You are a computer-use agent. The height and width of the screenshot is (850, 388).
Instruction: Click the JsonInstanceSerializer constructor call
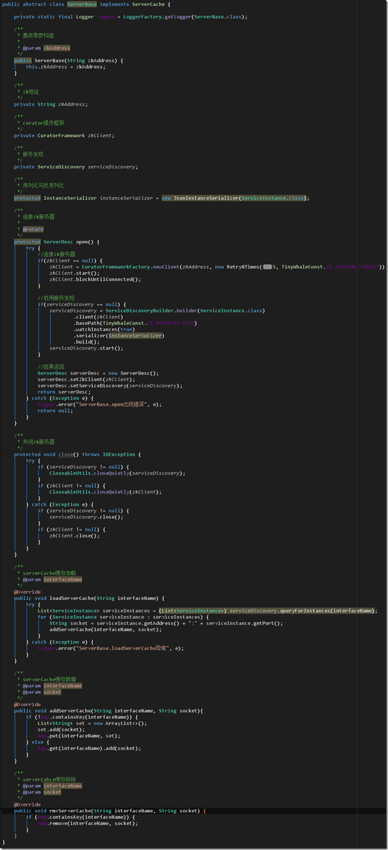(206, 198)
